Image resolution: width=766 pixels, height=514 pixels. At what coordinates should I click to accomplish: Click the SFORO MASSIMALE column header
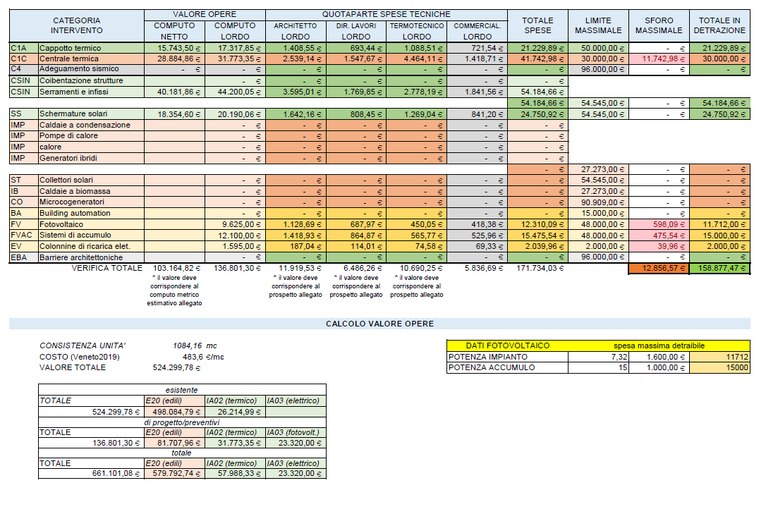[659, 25]
